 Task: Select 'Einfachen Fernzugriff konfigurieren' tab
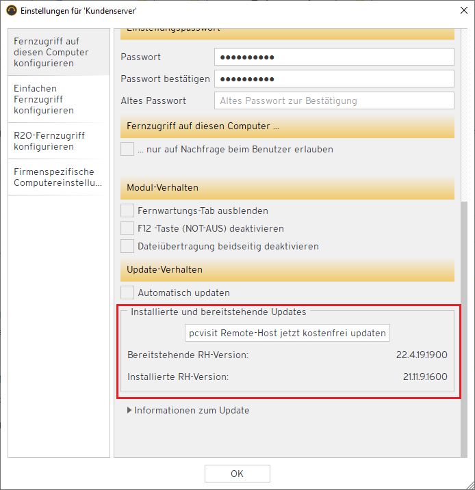[x=58, y=99]
